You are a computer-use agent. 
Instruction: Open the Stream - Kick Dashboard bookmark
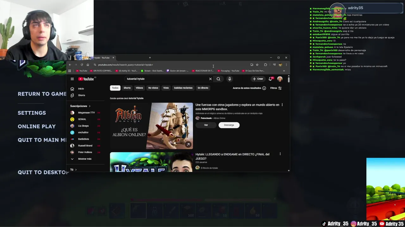coord(152,71)
